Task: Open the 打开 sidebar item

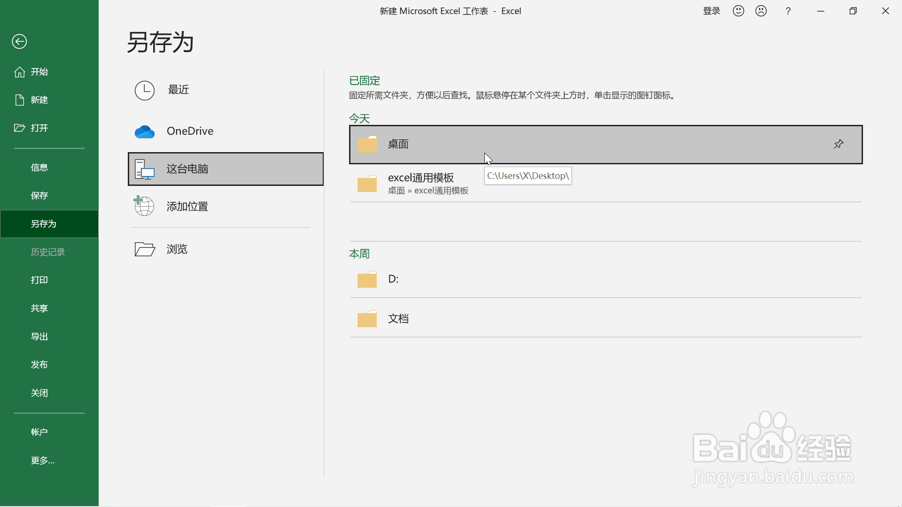Action: [39, 128]
